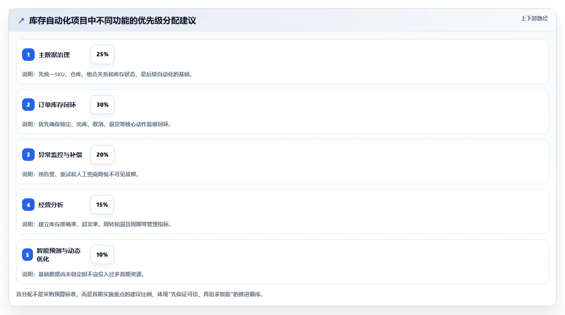Click number badge 2 for 订单库存闭环
Viewport: 565px width, 315px height.
28,105
